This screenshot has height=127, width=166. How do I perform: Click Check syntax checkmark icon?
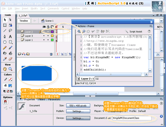(x=93, y=32)
